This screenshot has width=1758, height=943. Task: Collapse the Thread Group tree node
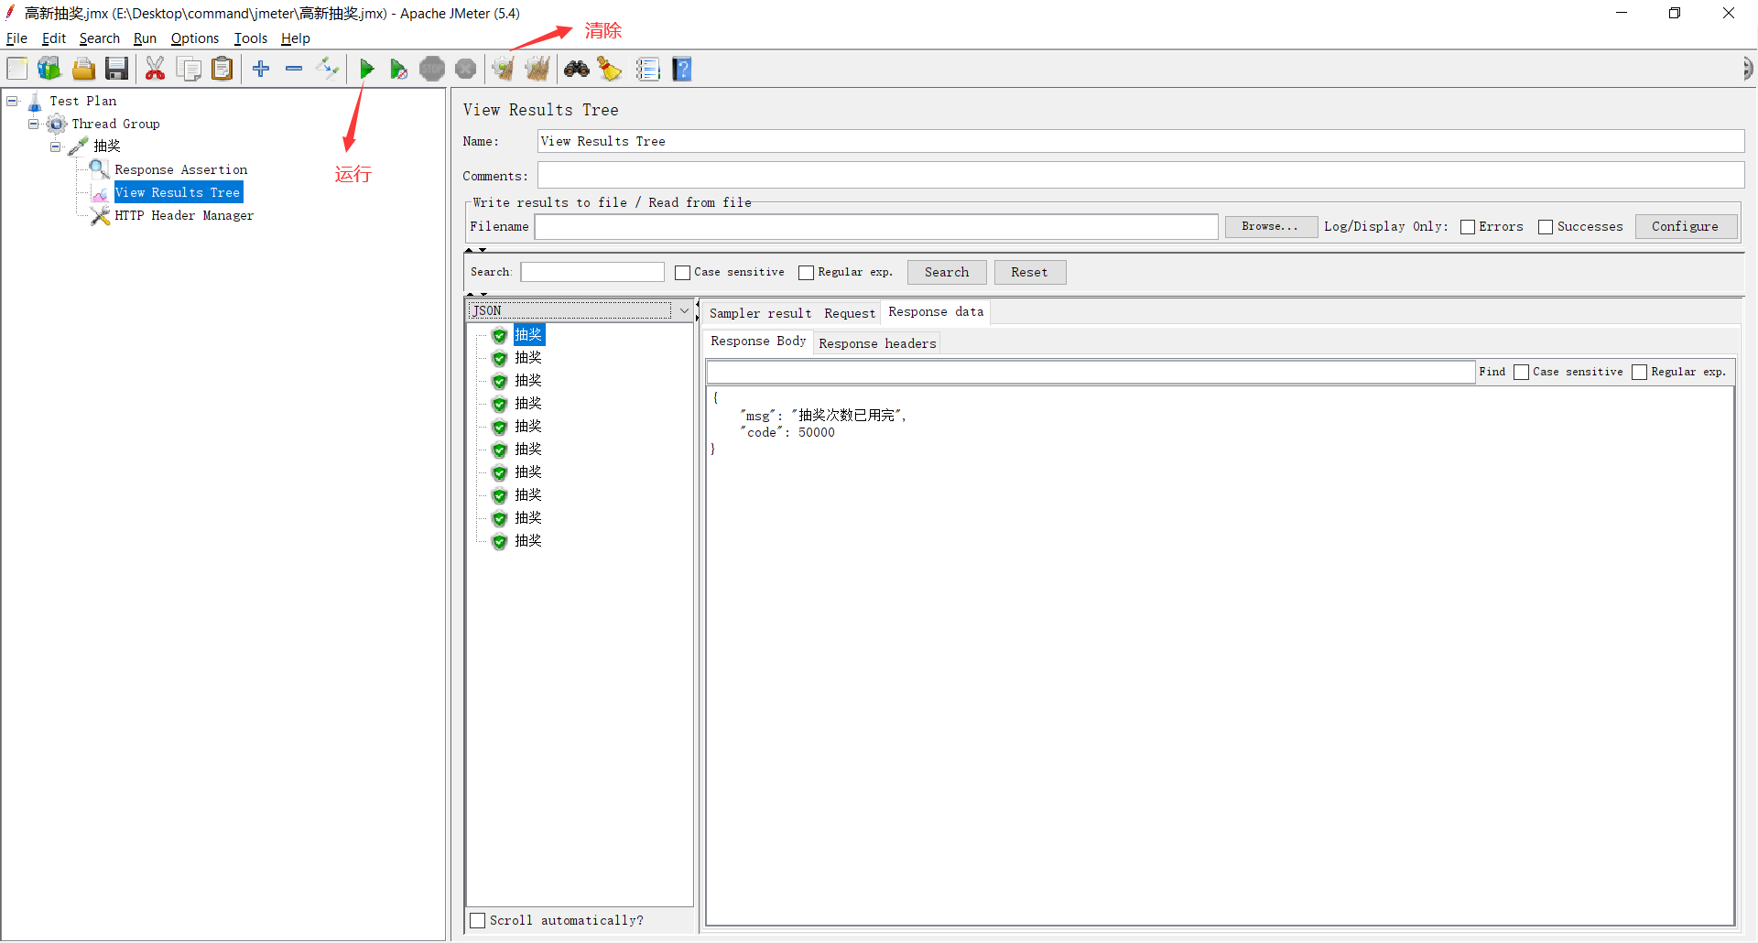point(33,124)
